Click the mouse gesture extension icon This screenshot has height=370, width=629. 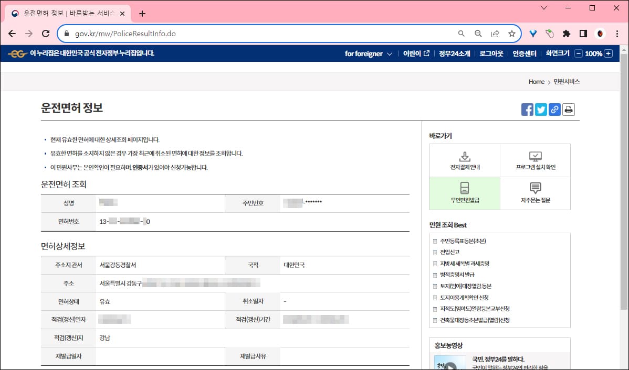pos(550,34)
